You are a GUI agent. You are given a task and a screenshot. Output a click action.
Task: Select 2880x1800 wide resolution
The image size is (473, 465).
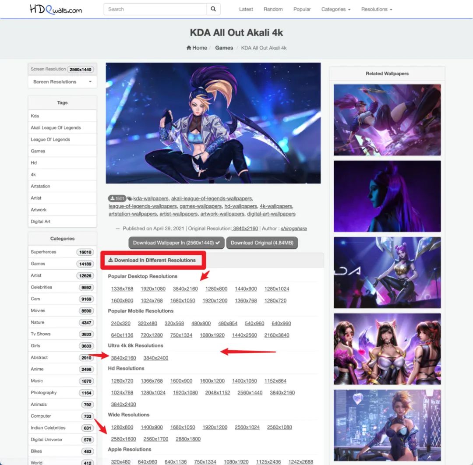click(x=188, y=439)
